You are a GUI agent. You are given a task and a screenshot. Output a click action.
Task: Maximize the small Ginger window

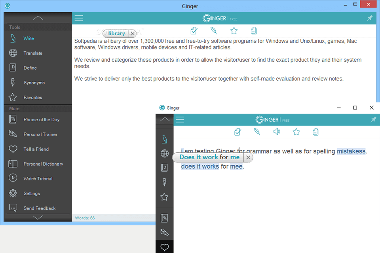355,108
